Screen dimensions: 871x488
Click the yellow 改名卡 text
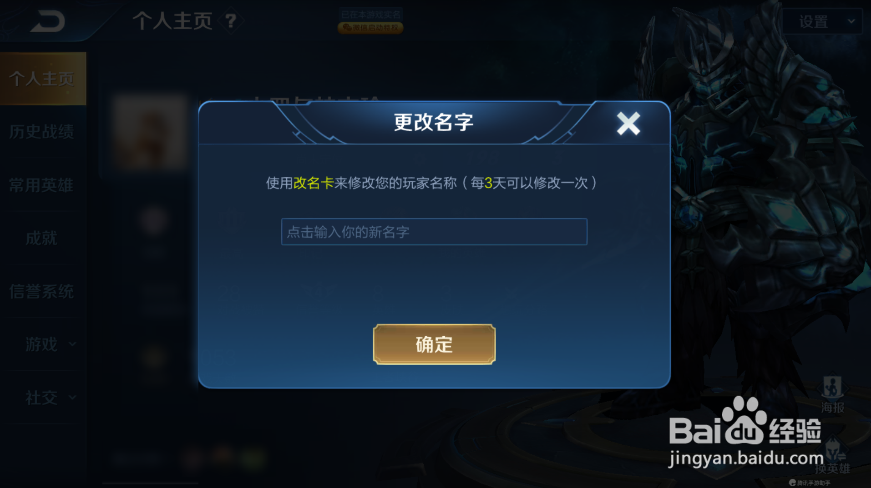[314, 183]
